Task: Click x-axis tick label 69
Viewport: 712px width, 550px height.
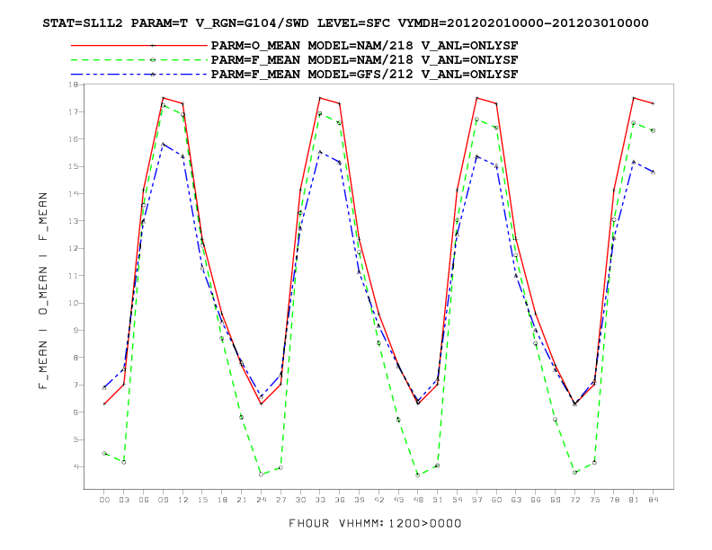Action: pyautogui.click(x=556, y=500)
